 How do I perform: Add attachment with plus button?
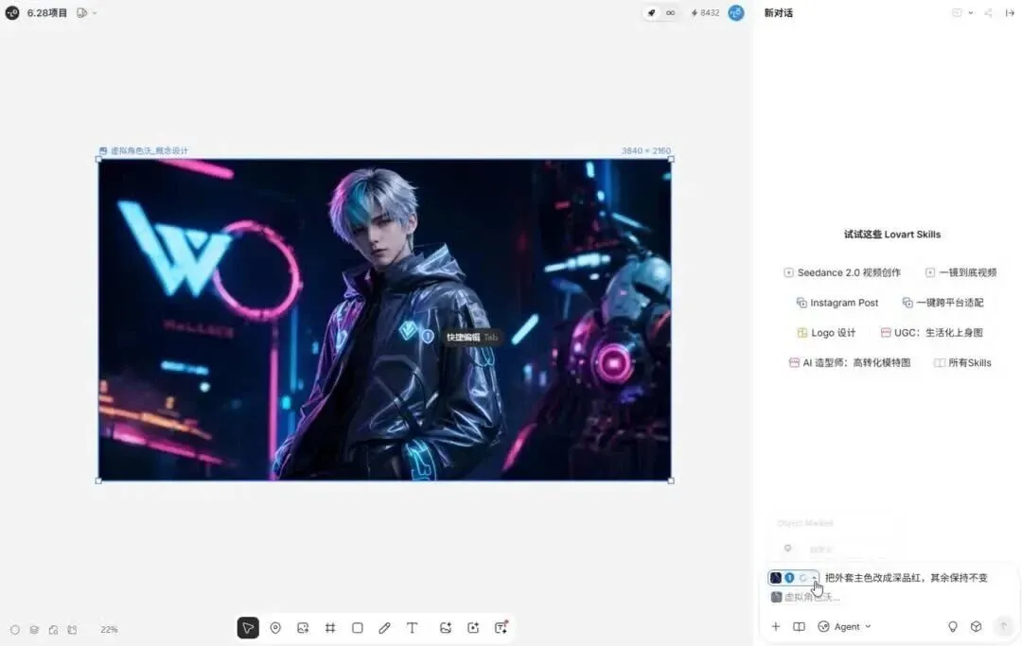(776, 626)
